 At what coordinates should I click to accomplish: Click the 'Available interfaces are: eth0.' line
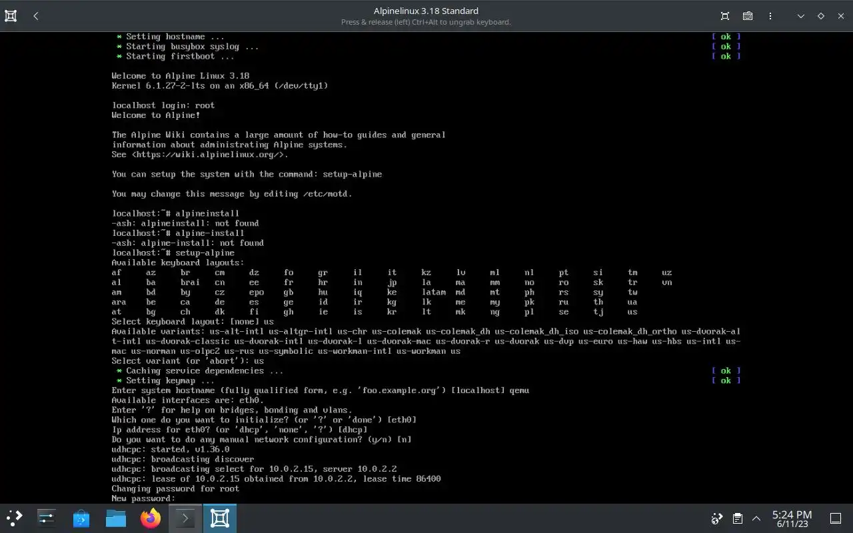(188, 400)
